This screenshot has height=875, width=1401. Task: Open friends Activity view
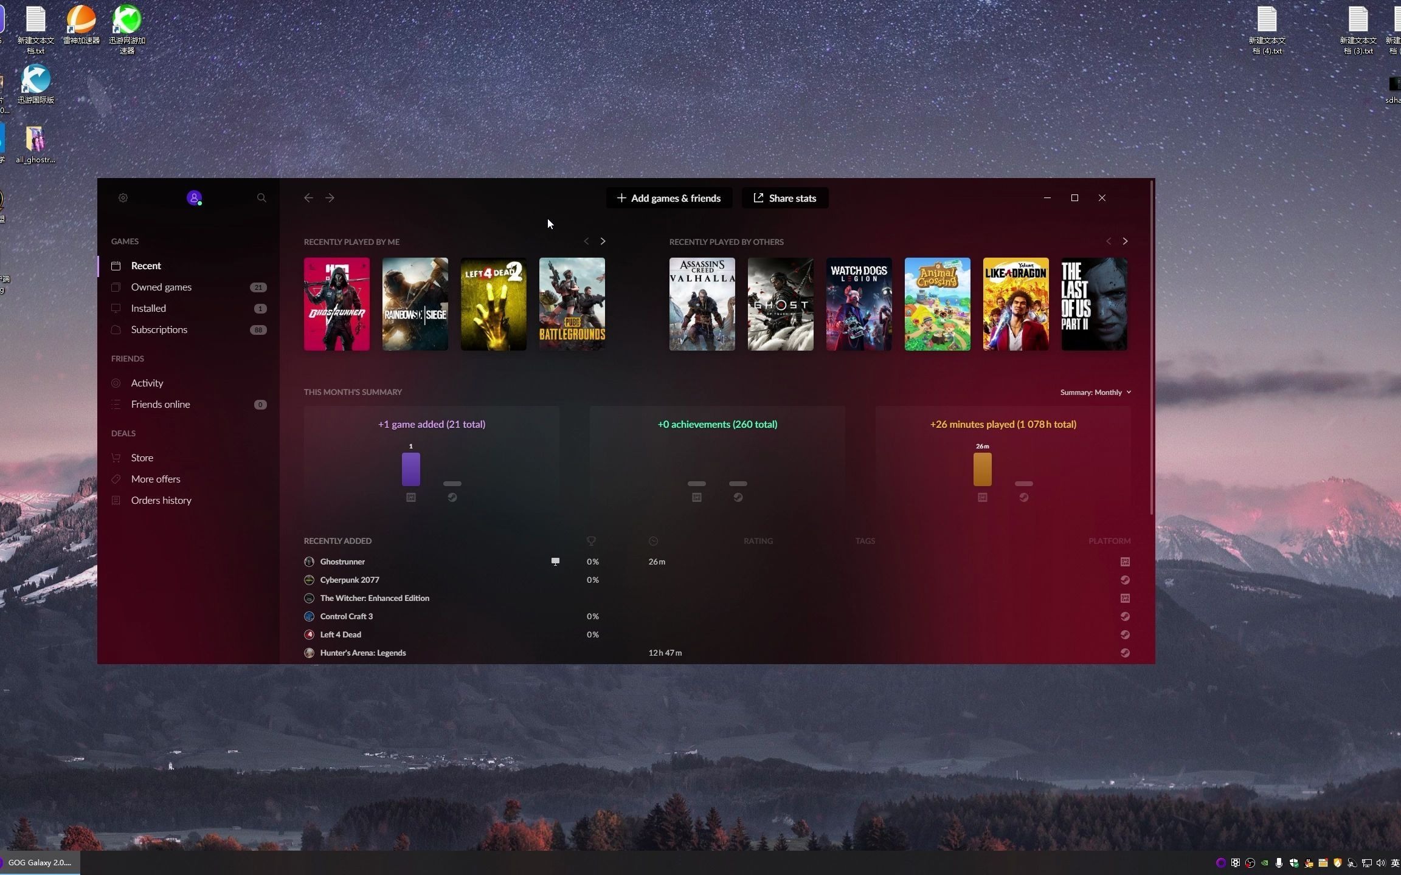point(189,383)
